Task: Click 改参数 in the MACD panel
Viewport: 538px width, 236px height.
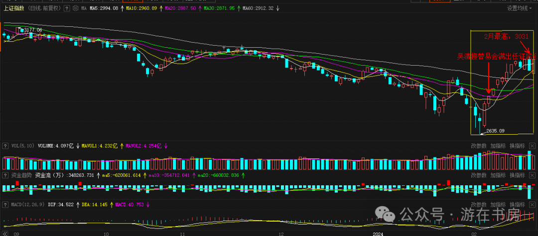Action: click(x=478, y=205)
